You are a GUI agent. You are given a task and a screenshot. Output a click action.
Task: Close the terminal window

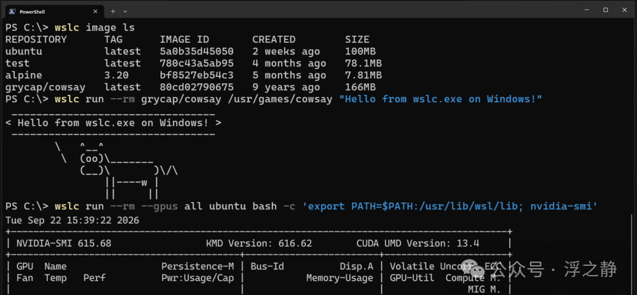(625, 10)
